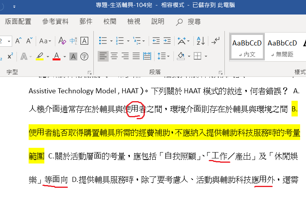Viewport: 306px width, 198px height.
Task: Toggle superscript x² formatting
Action: pyautogui.click(x=10, y=56)
